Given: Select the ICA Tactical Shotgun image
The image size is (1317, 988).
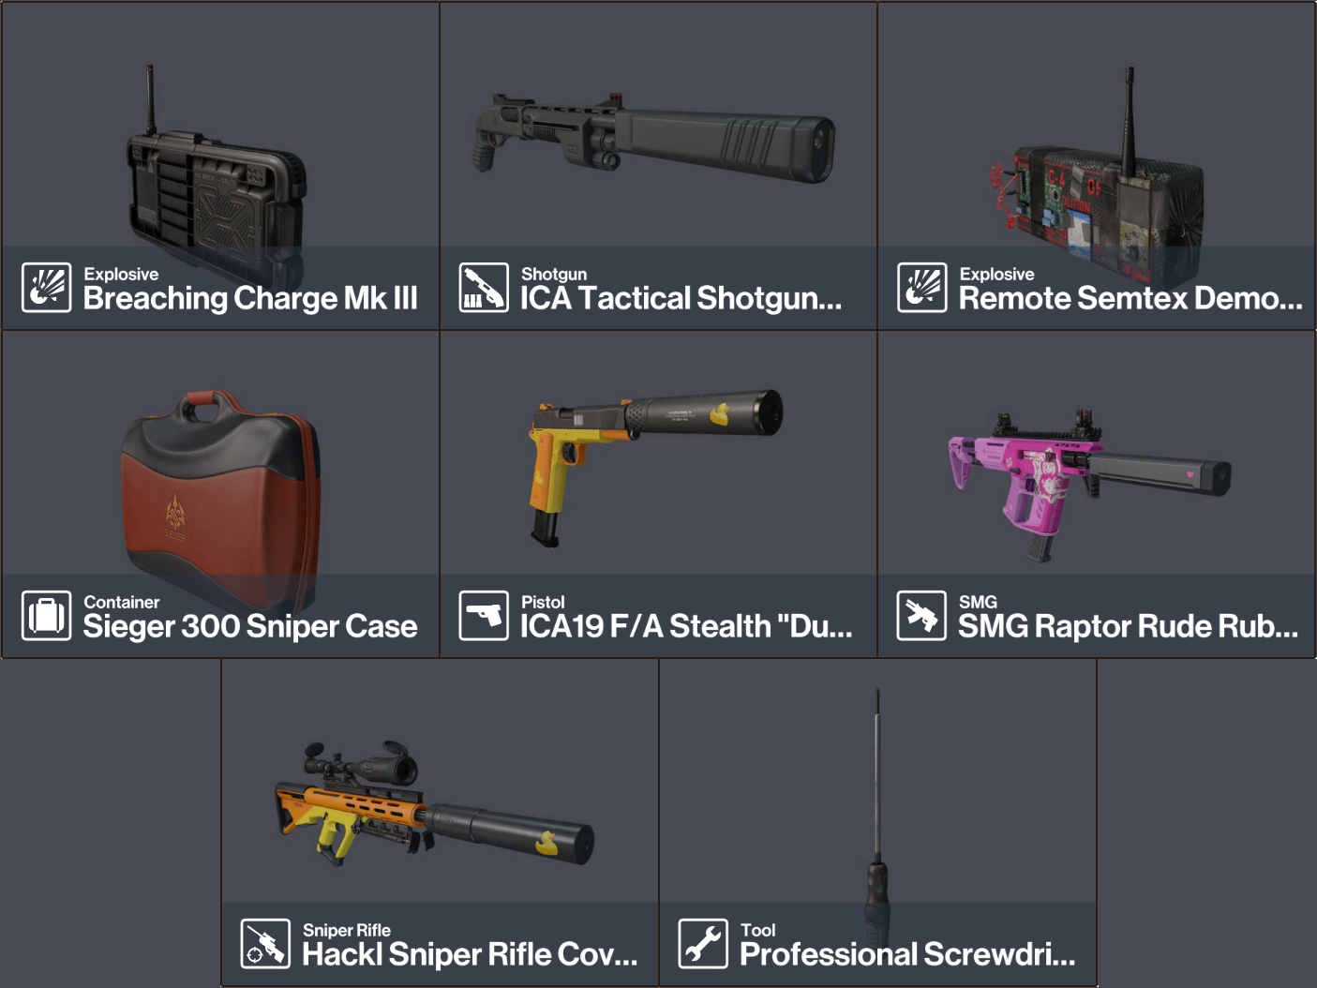Looking at the screenshot, I should 654,138.
